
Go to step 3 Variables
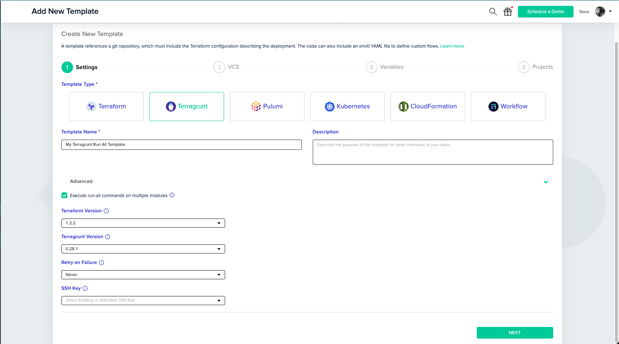click(x=385, y=67)
